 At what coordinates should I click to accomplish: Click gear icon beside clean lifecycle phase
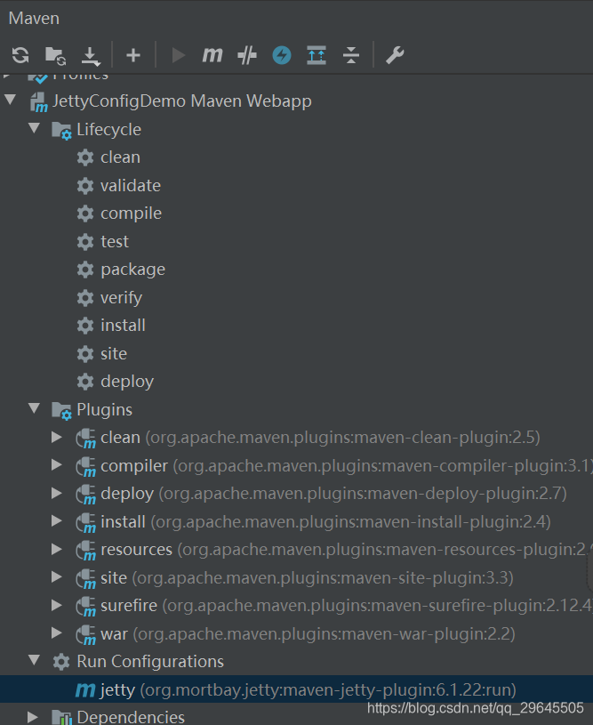(x=85, y=157)
